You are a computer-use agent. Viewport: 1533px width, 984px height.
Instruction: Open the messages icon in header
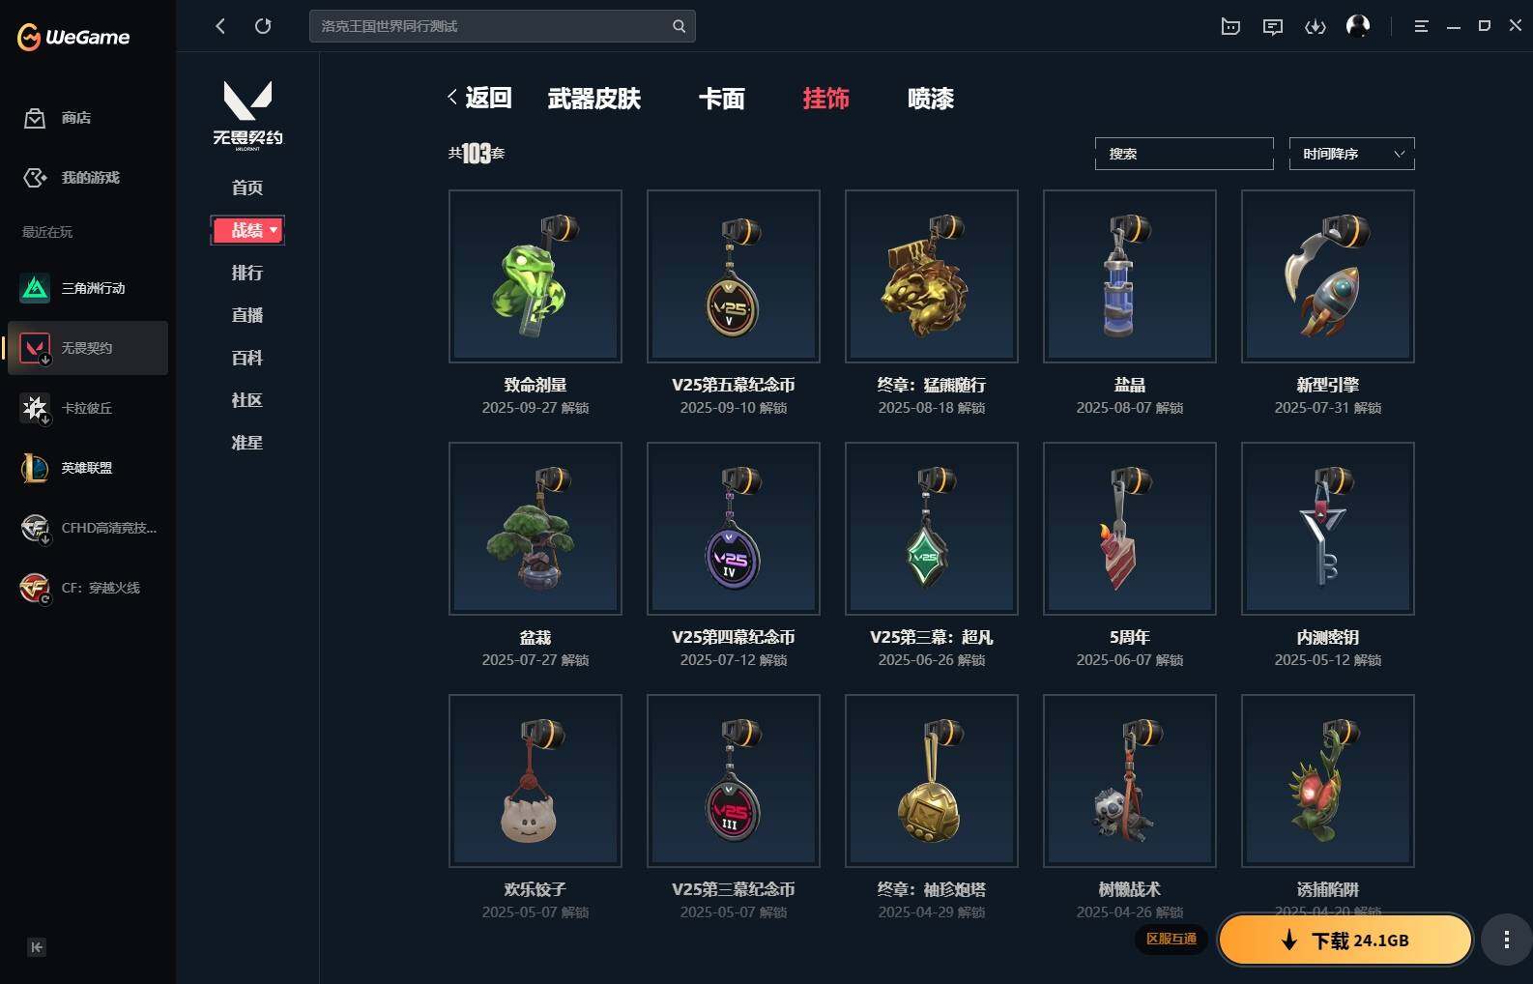click(1273, 26)
